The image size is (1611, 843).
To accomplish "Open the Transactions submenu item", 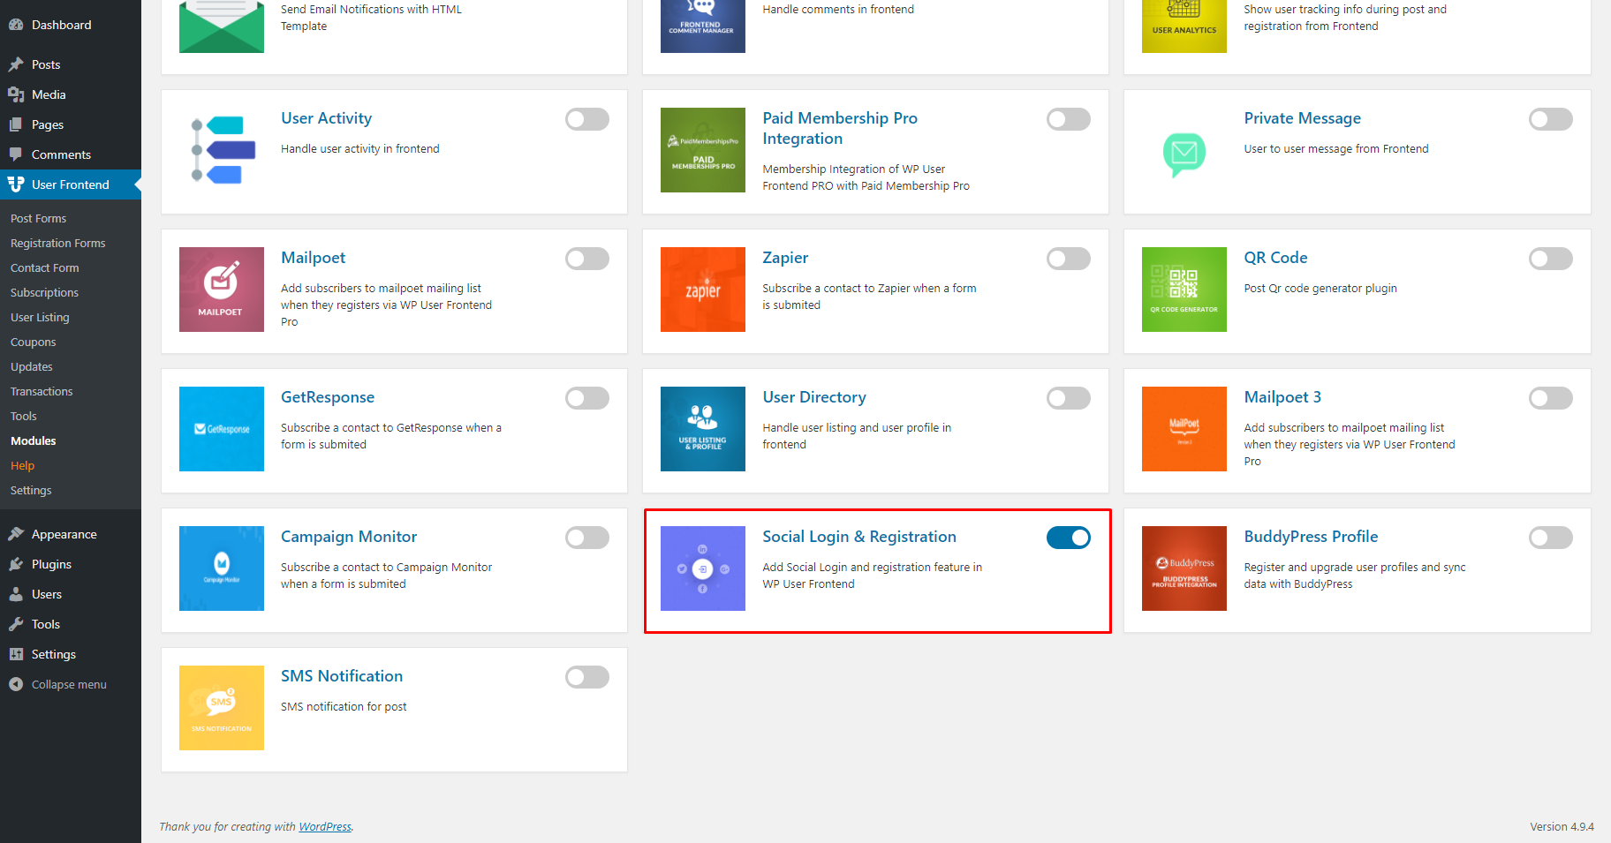I will pyautogui.click(x=42, y=391).
